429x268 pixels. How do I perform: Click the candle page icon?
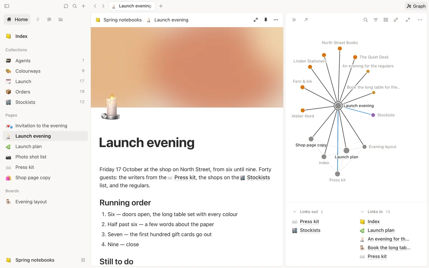[x=110, y=106]
